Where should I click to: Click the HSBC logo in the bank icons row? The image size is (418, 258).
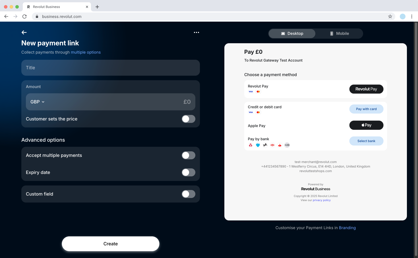272,145
